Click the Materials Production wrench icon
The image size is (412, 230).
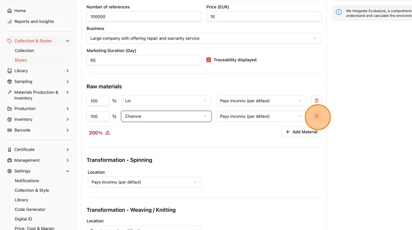(x=10, y=93)
